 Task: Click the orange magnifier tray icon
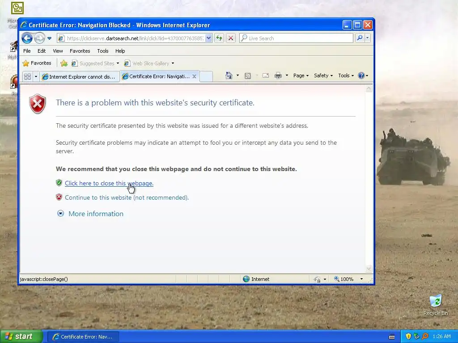point(425,337)
